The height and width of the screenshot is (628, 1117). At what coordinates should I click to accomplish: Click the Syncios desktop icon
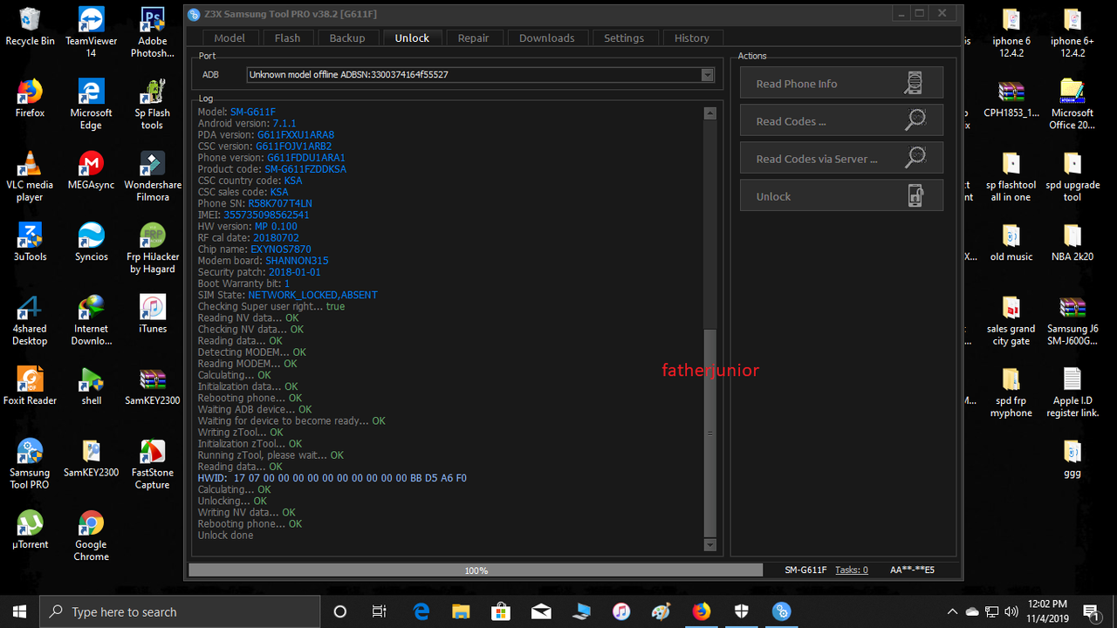point(91,242)
